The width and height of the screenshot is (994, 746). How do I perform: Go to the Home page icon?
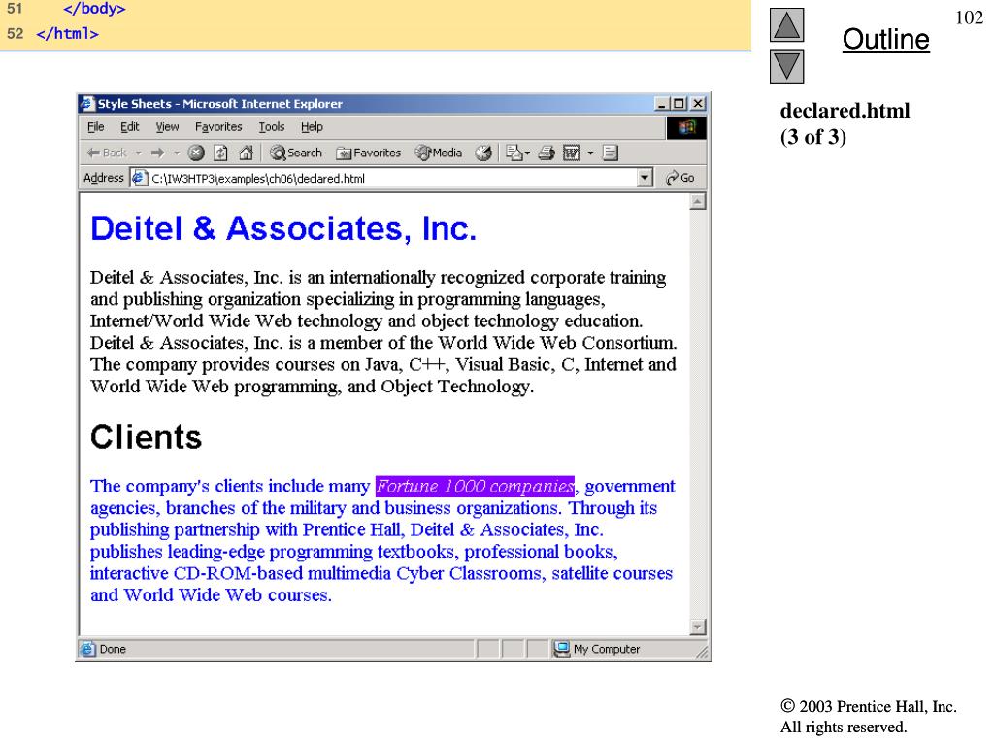246,153
